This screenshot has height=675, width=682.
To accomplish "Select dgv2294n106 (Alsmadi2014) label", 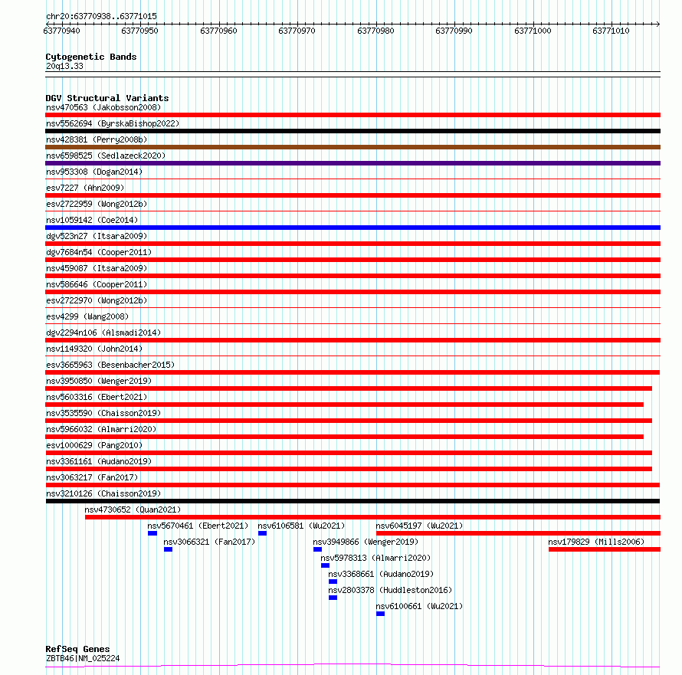I will 103,333.
